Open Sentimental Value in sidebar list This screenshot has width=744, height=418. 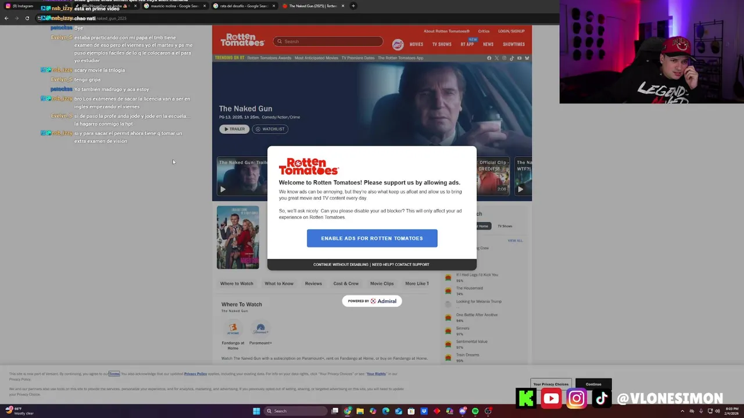coord(472,341)
